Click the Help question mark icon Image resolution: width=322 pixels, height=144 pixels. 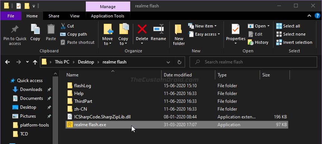tap(317, 16)
